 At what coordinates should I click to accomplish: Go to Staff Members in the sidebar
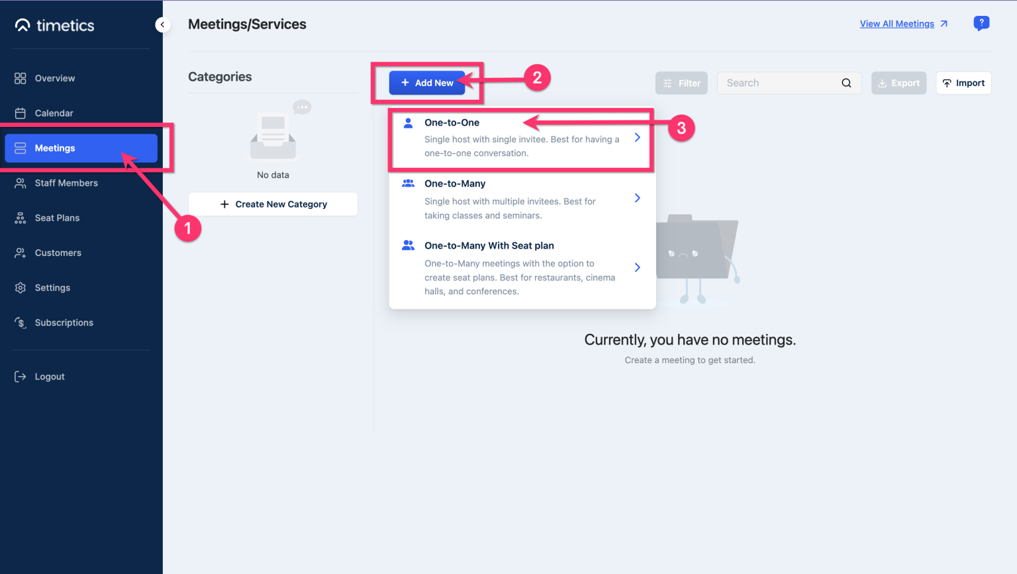[x=66, y=183]
